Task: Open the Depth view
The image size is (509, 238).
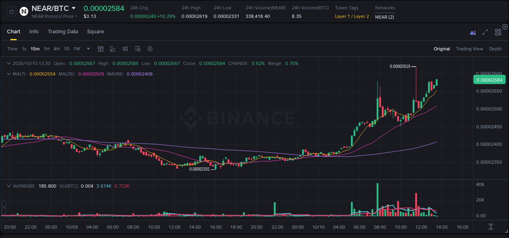Action: click(x=495, y=49)
